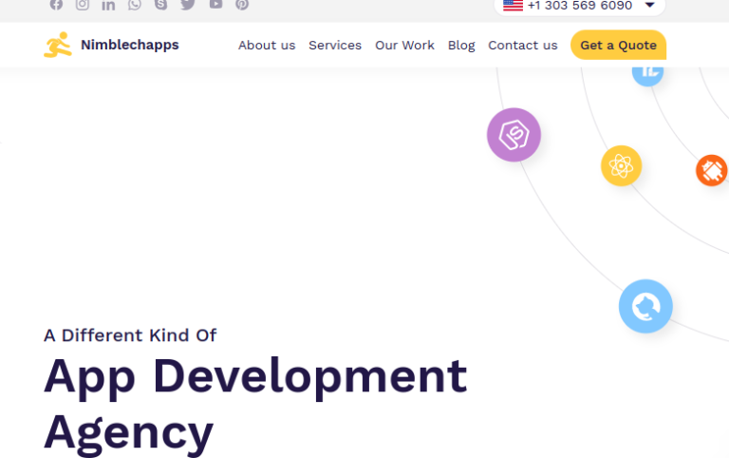This screenshot has width=729, height=458.
Task: Open the Facebook social icon
Action: (x=56, y=4)
